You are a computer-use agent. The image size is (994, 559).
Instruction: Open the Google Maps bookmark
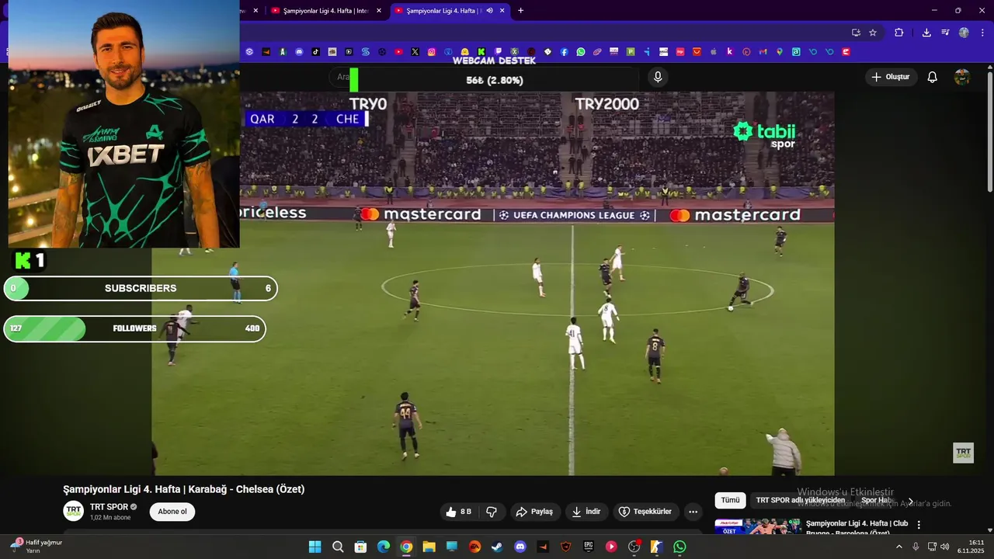pos(780,52)
